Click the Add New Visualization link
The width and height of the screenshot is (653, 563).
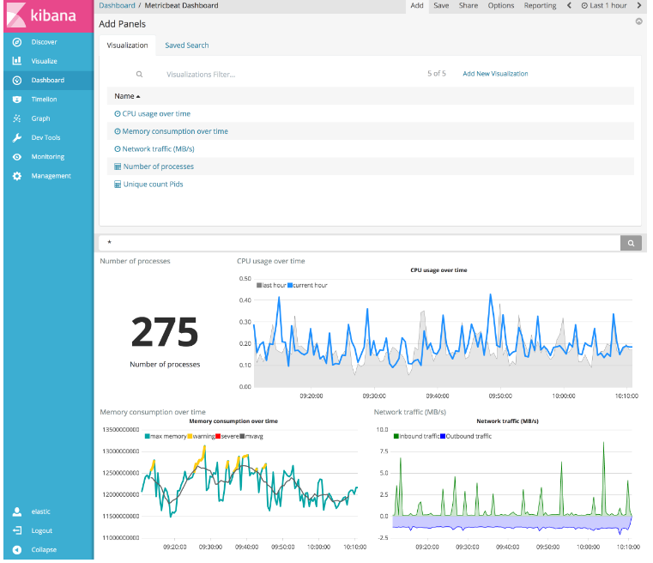495,74
